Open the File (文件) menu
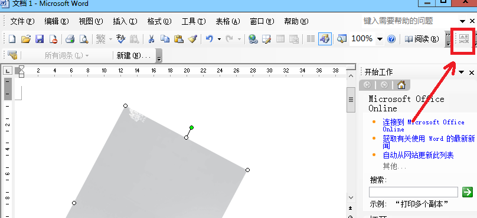This screenshot has width=477, height=218. coord(22,21)
